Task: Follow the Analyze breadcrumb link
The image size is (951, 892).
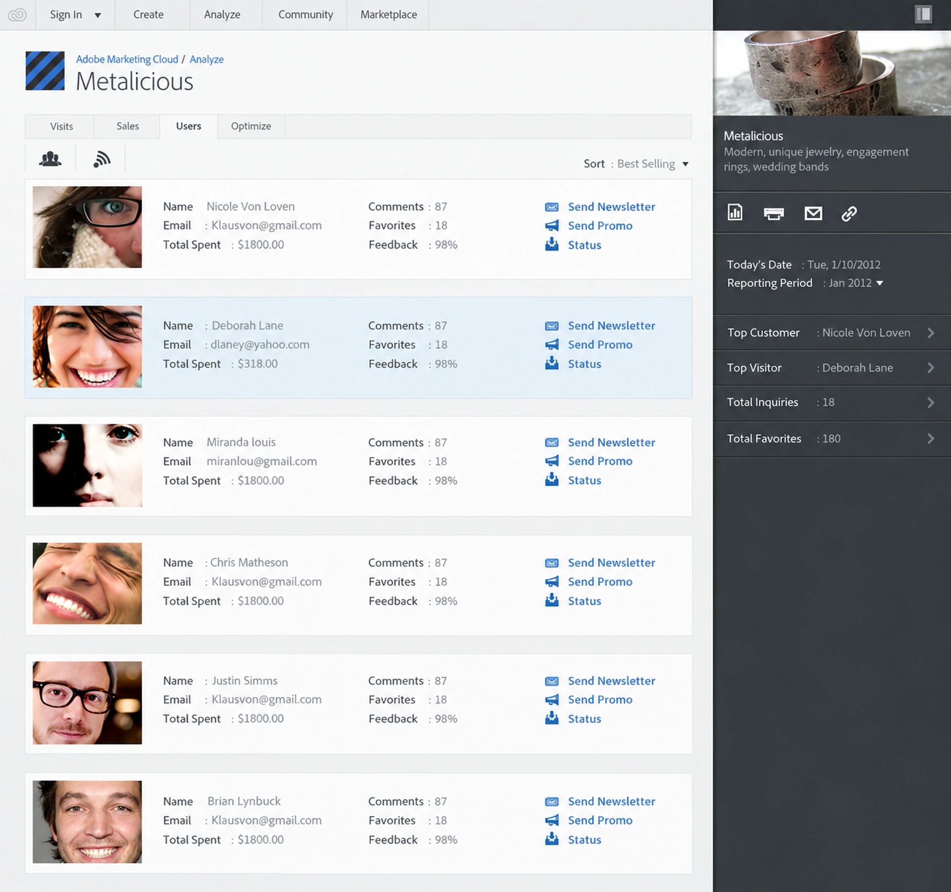Action: click(207, 59)
